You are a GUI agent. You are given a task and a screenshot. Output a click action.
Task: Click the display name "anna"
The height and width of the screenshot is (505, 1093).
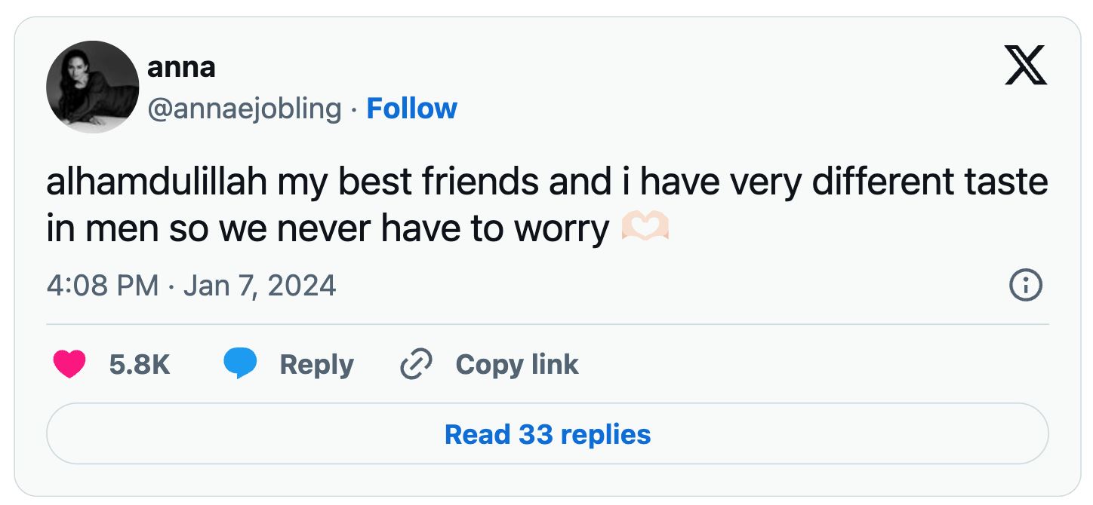[181, 68]
